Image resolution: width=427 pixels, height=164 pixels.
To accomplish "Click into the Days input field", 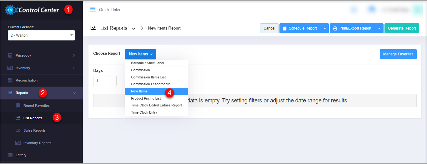I will click(x=105, y=81).
